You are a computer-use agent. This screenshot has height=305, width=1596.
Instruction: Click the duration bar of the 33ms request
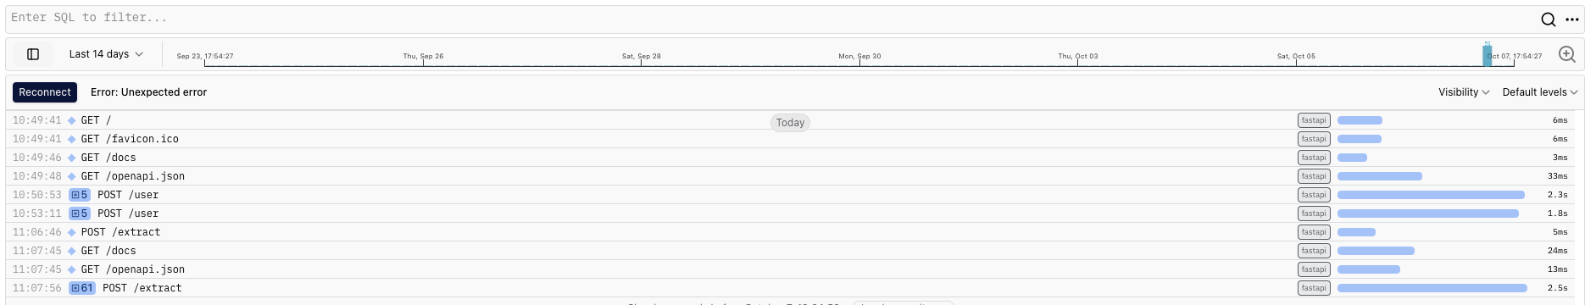point(1380,176)
